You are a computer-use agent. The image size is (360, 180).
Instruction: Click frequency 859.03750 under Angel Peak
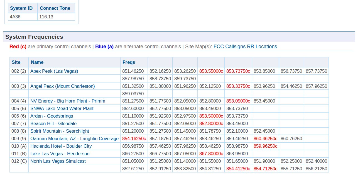click(x=133, y=94)
